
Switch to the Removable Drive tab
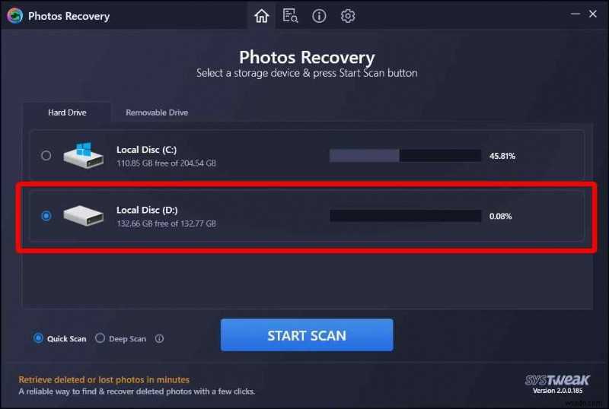(x=157, y=113)
